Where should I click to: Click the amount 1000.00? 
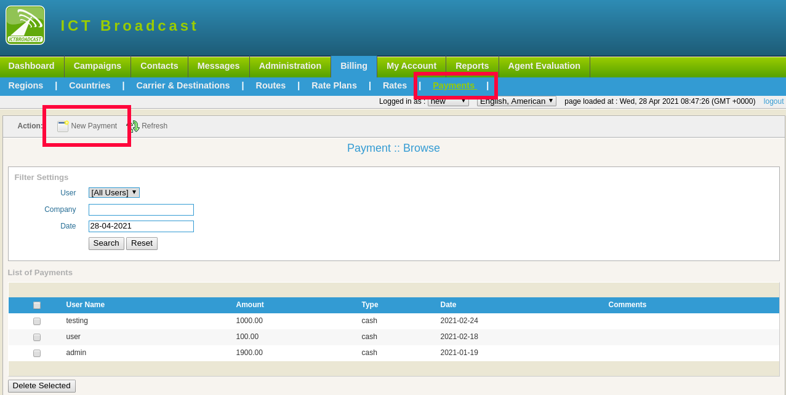(249, 321)
